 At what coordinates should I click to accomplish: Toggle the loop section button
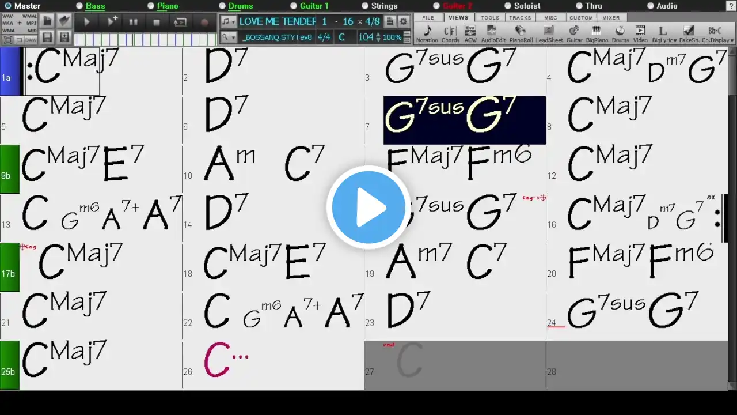point(180,22)
